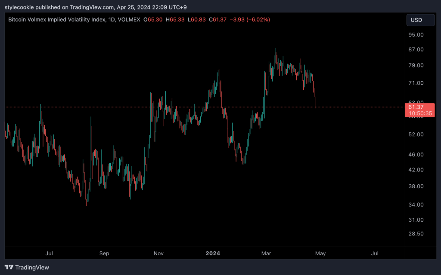The image size is (441, 275).
Task: Select the 34.00 level on price scale
Action: (x=416, y=205)
